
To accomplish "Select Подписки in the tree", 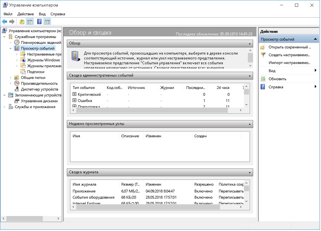I will coord(36,72).
